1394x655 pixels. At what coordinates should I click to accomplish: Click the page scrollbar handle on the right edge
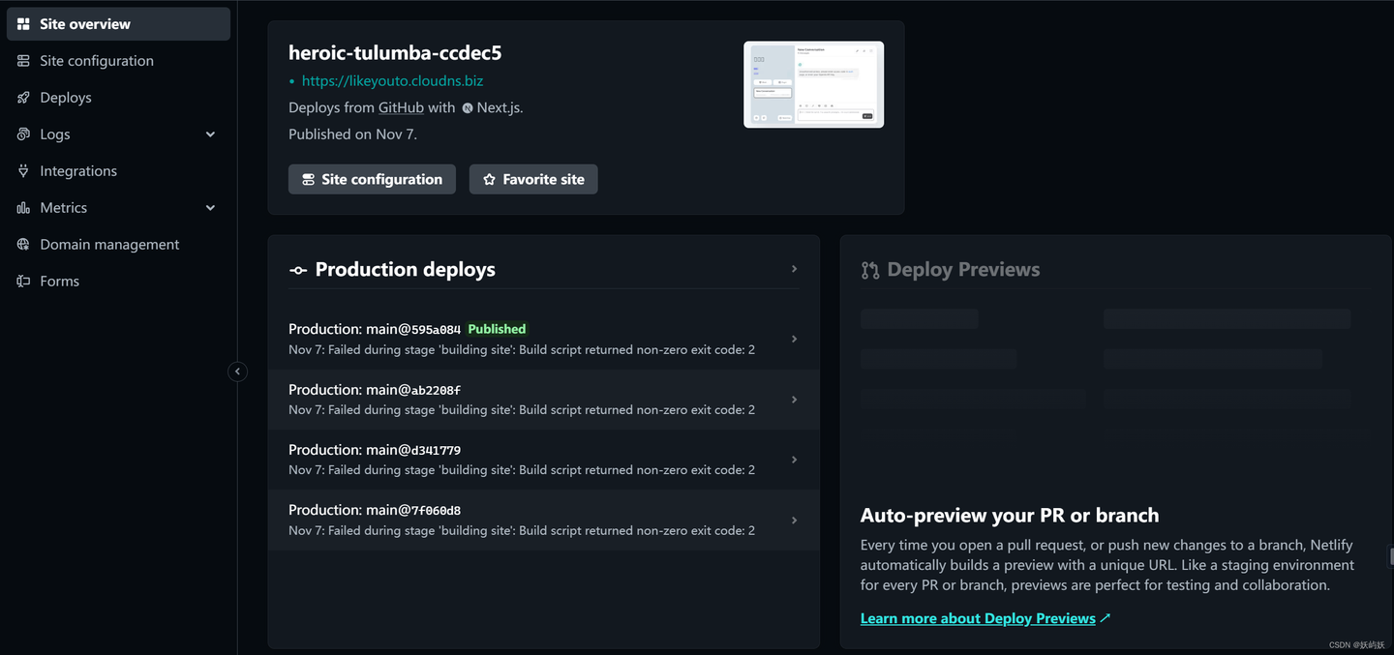click(x=1390, y=556)
